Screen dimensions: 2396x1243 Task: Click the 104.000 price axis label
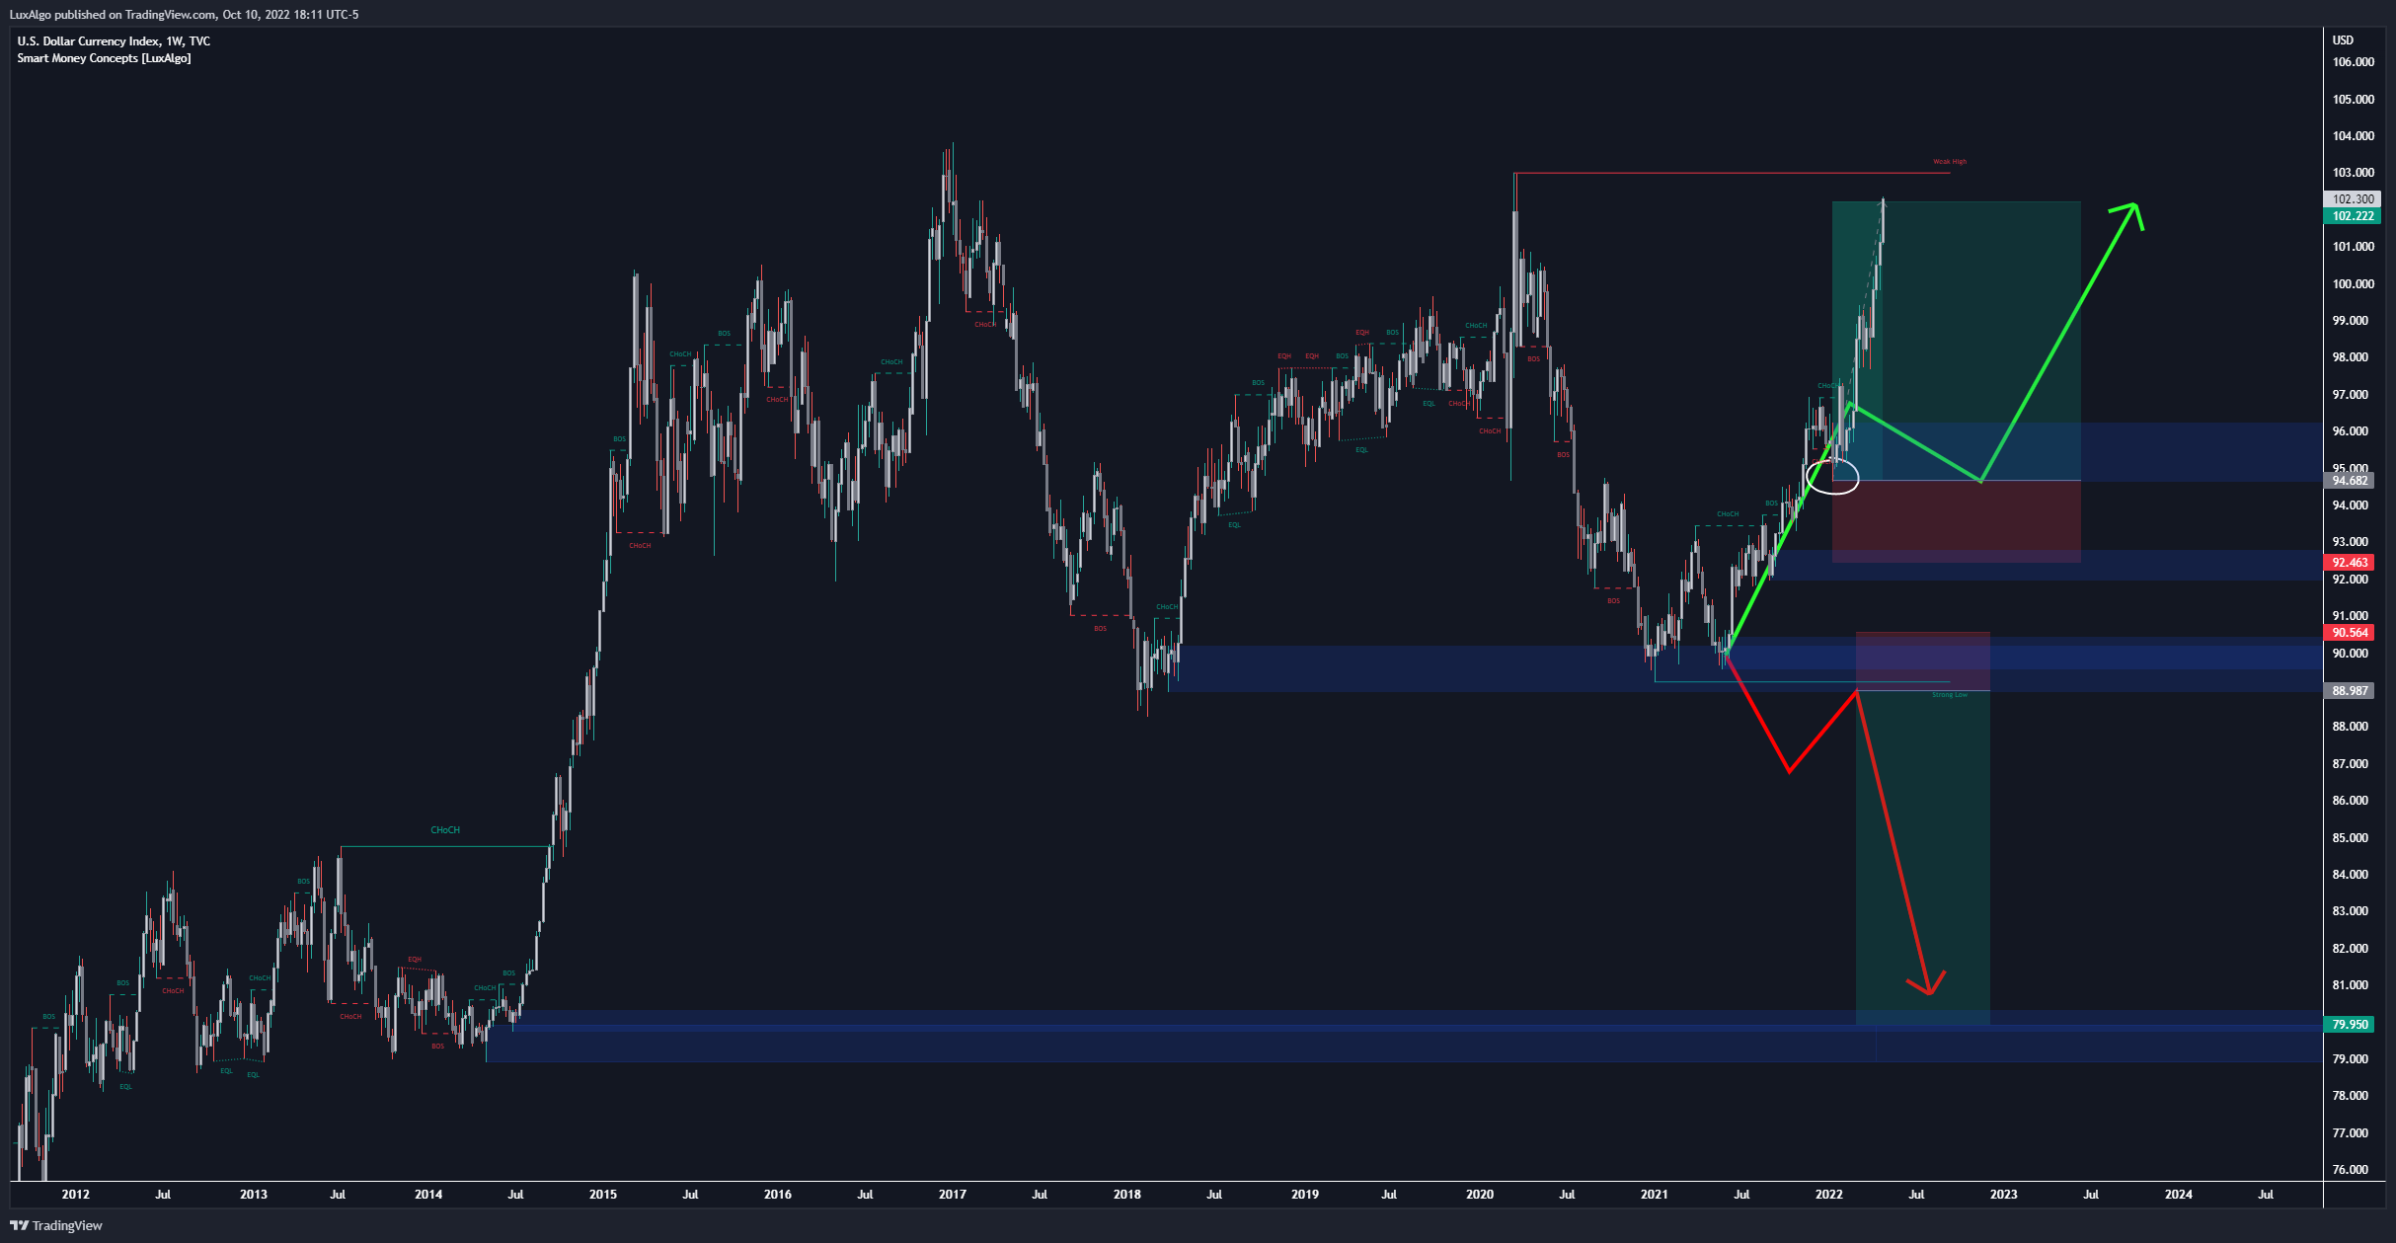(x=2352, y=136)
